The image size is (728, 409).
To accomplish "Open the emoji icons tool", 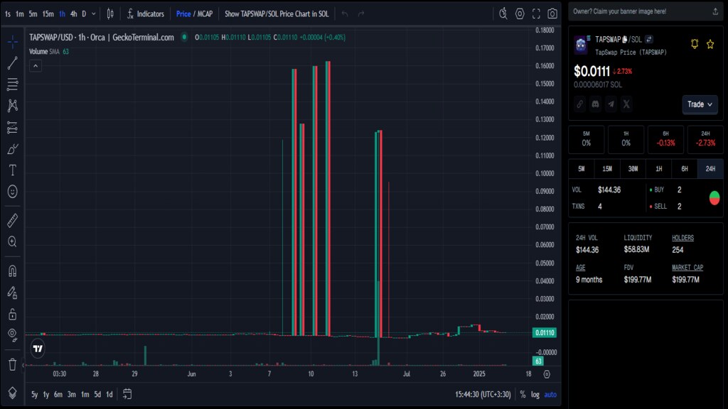I will coord(13,192).
